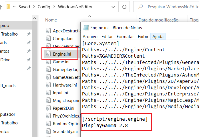Viewport: 199px width, 137px height.
Task: Sort files by the Nome column
Action: (51, 20)
